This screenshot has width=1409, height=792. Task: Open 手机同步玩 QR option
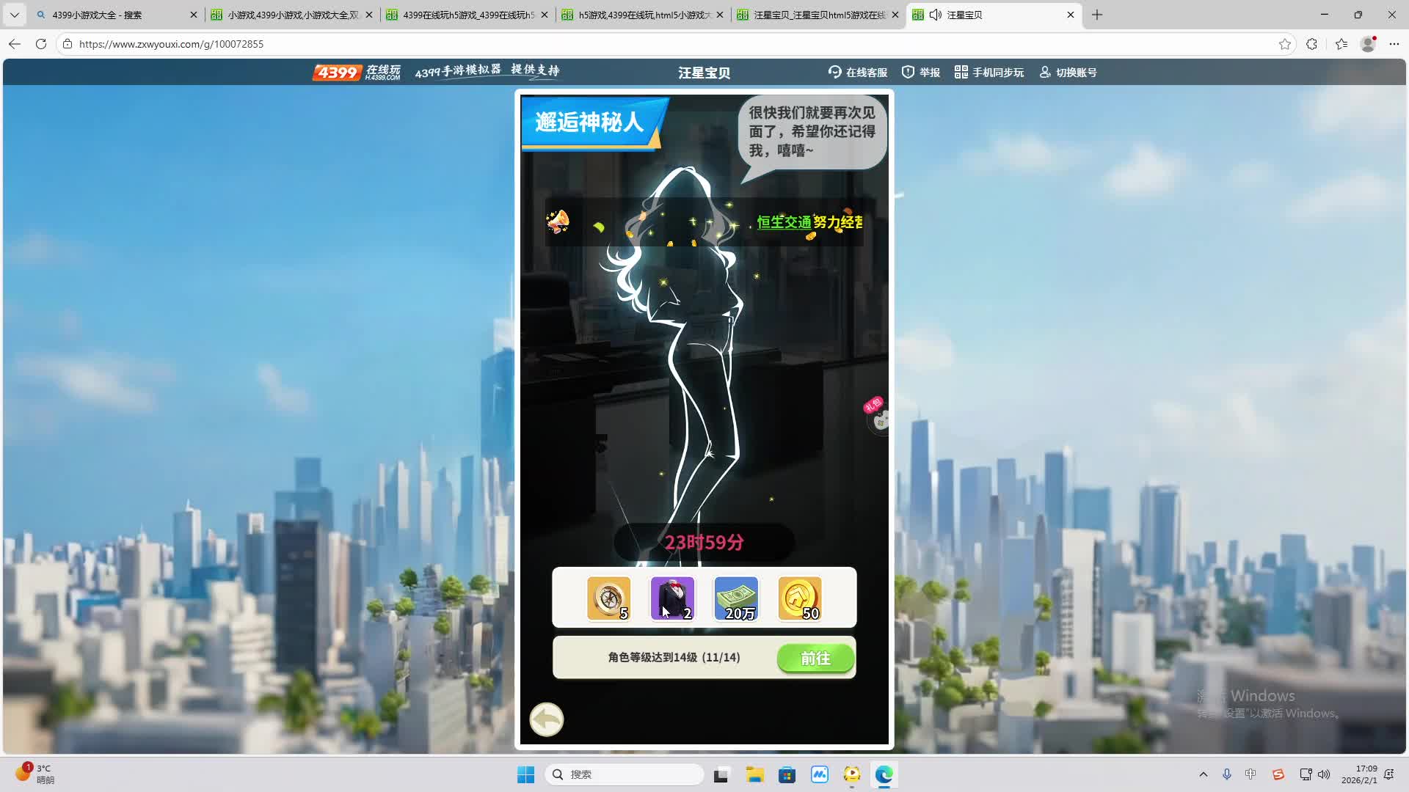[x=989, y=73]
